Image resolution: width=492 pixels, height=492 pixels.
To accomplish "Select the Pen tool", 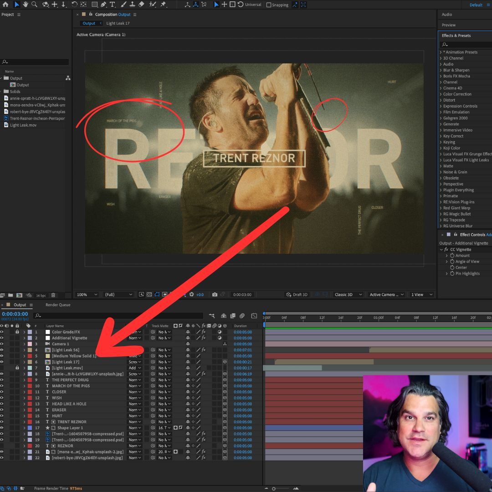I will coord(103,5).
